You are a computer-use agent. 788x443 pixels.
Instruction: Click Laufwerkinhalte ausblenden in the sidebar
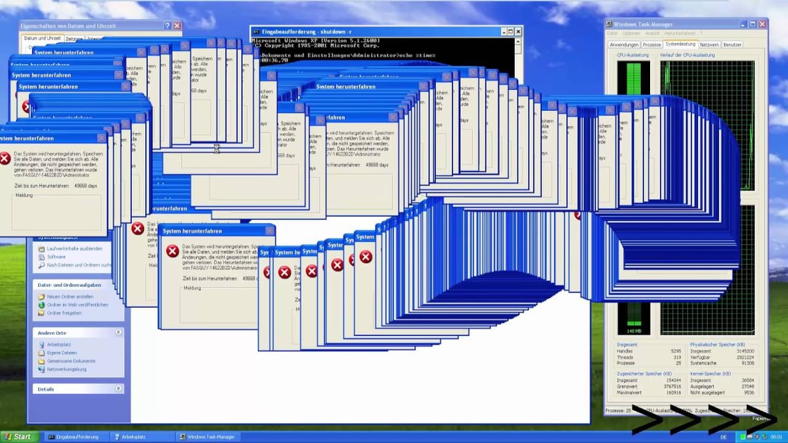(74, 249)
